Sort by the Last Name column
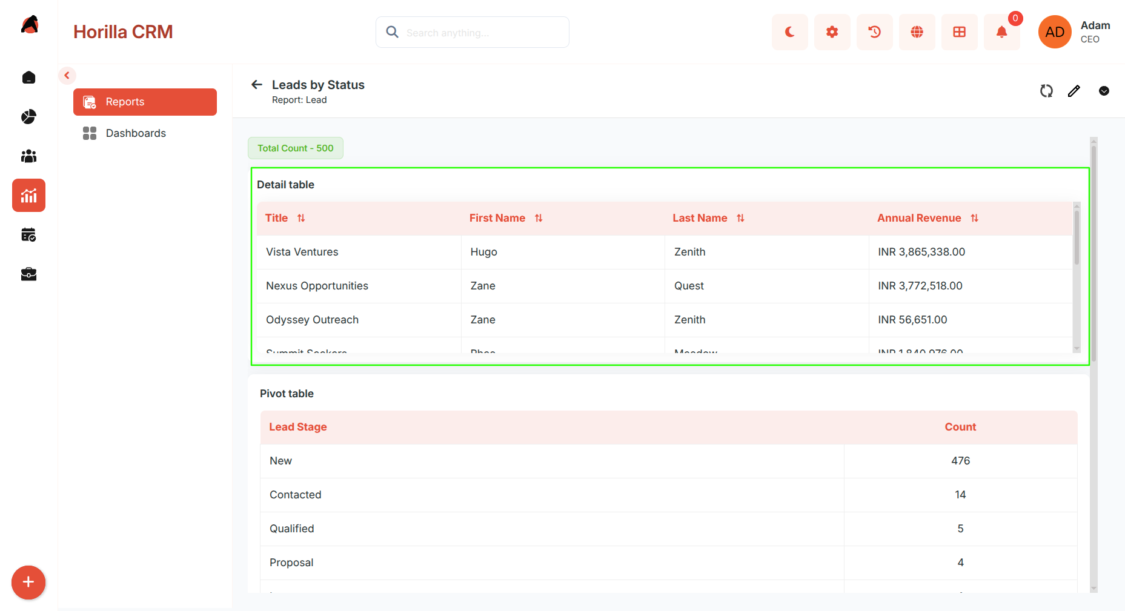Image resolution: width=1125 pixels, height=611 pixels. [x=740, y=218]
